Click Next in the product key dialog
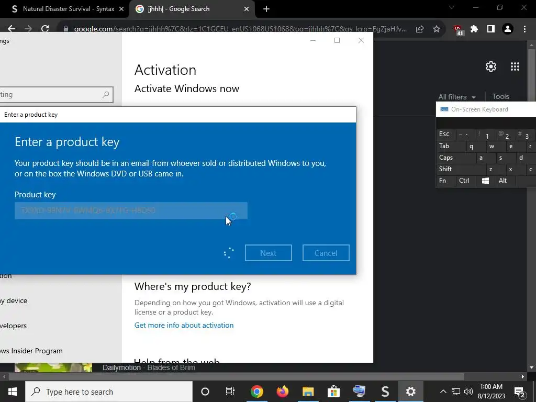Image resolution: width=536 pixels, height=402 pixels. [x=269, y=253]
